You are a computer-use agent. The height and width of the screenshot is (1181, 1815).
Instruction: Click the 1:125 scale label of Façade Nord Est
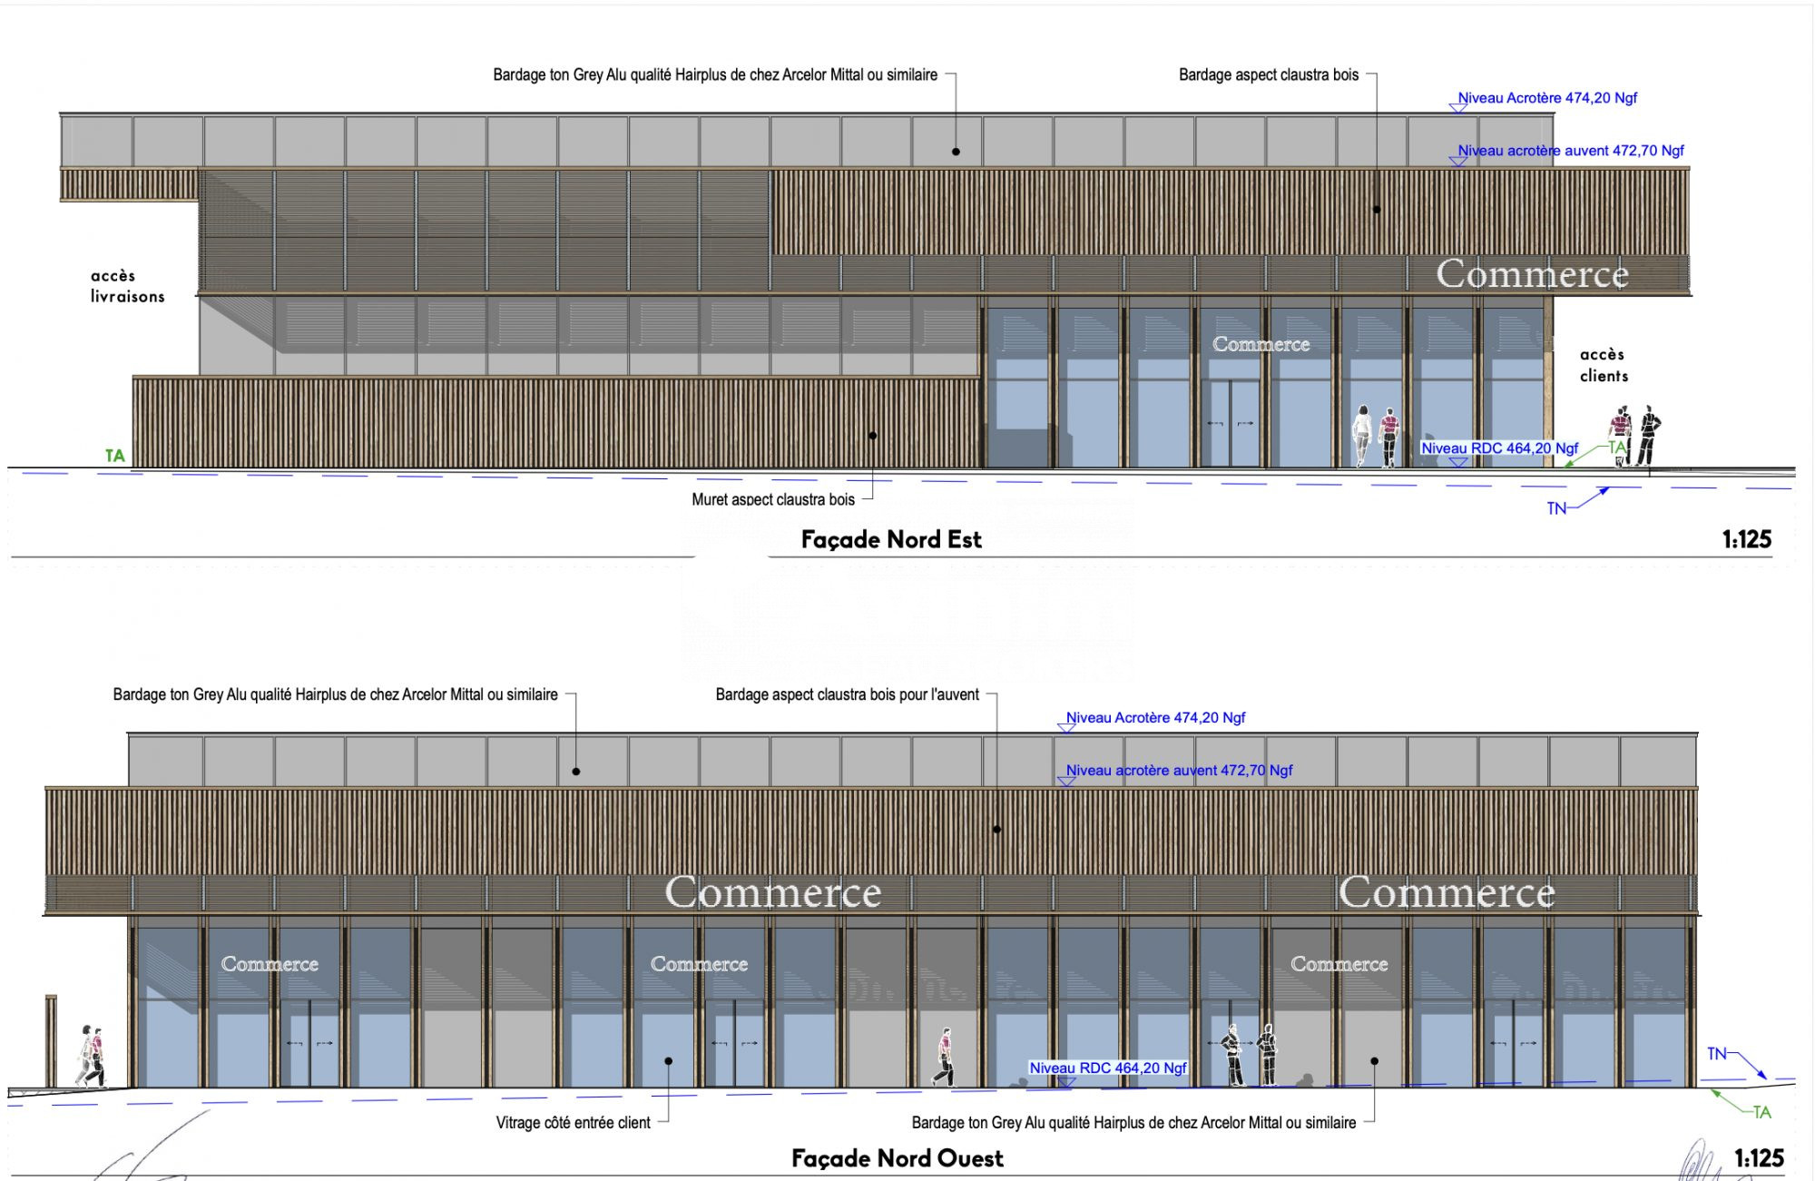click(1746, 539)
